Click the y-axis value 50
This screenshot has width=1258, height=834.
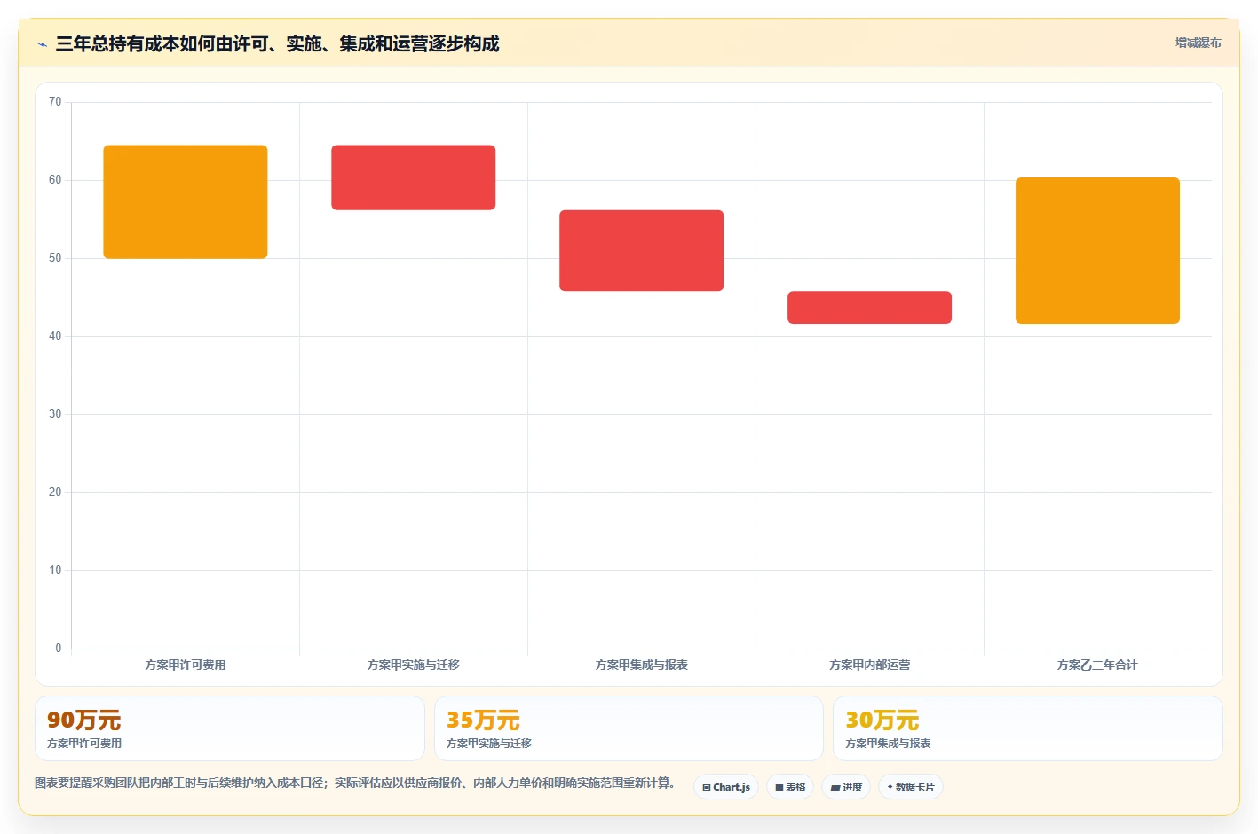pos(55,258)
